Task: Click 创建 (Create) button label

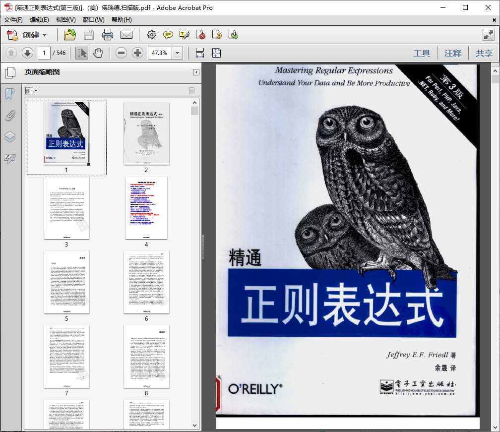Action: tap(31, 35)
